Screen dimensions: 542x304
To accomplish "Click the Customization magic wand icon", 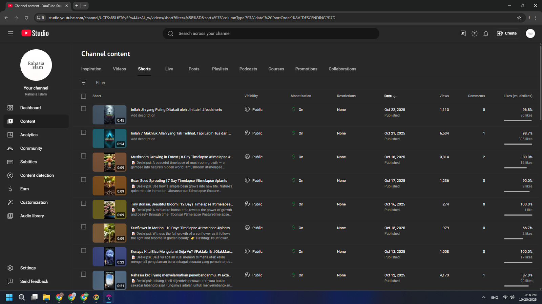I will (10, 202).
